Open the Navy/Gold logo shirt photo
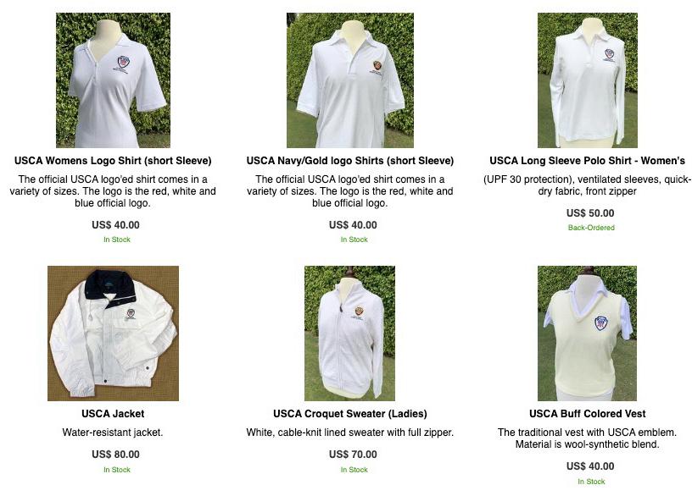The width and height of the screenshot is (692, 496). pyautogui.click(x=350, y=80)
